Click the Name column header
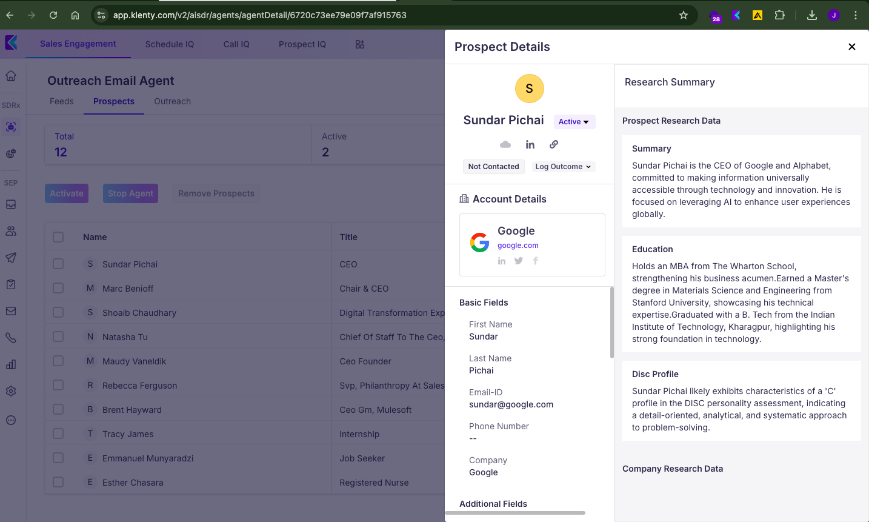 tap(95, 237)
